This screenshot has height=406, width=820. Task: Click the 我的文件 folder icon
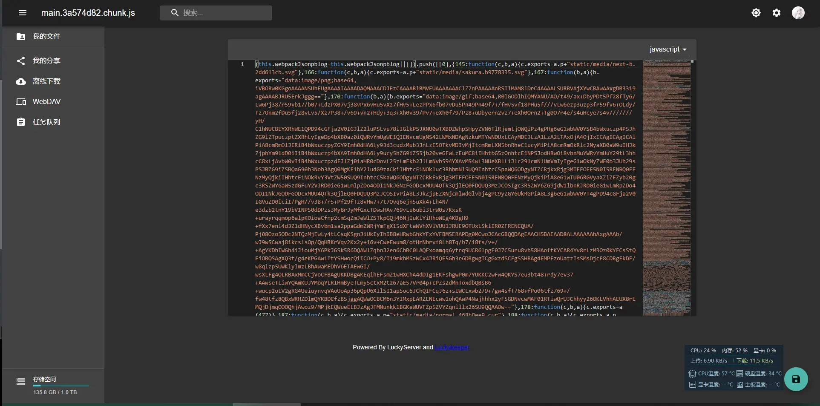pyautogui.click(x=21, y=37)
